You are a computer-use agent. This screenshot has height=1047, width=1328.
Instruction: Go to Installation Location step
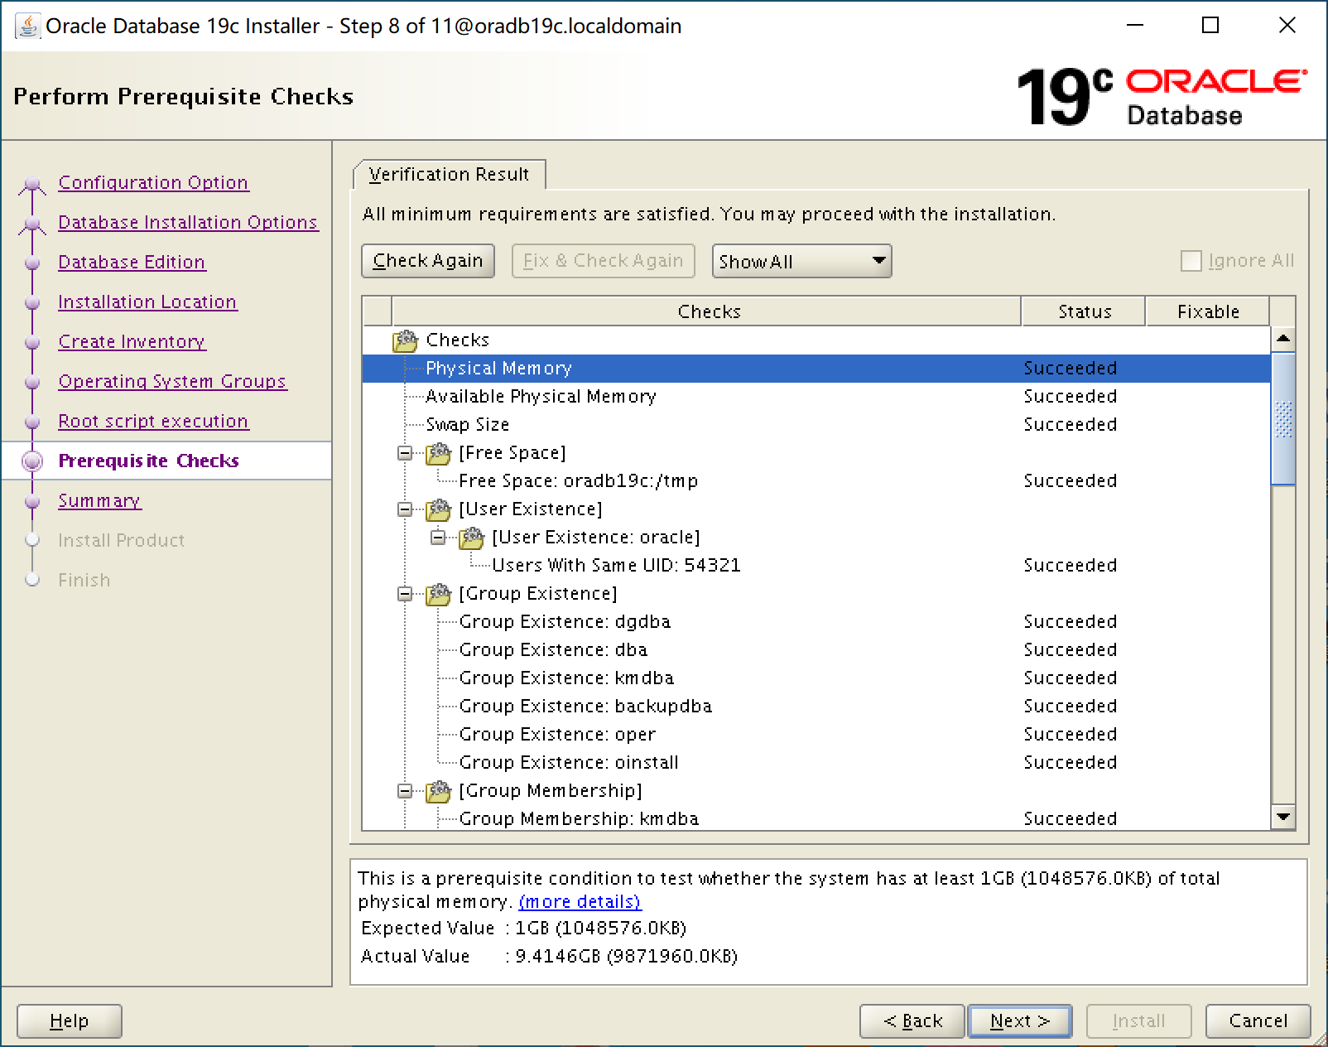tap(147, 302)
